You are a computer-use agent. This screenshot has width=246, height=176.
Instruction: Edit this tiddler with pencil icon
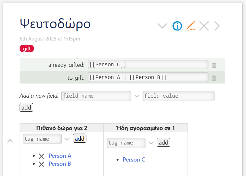[191, 26]
